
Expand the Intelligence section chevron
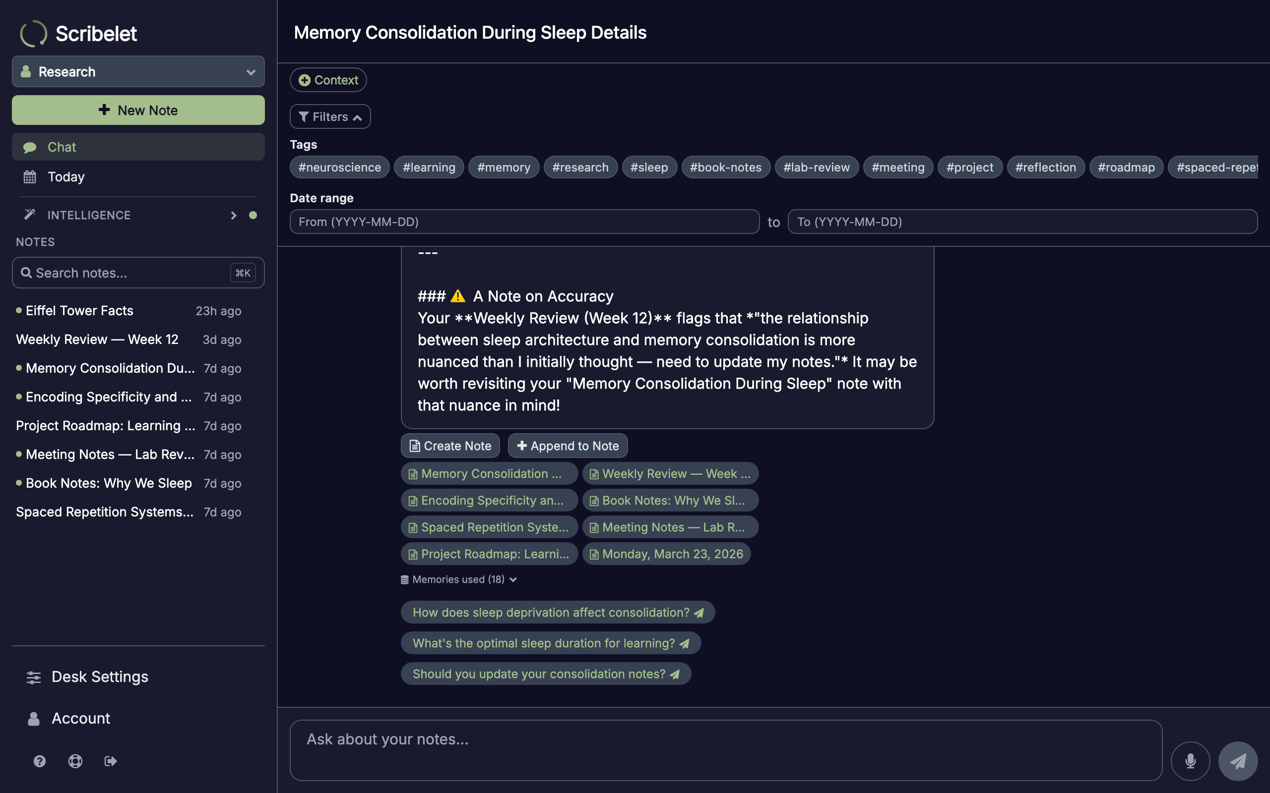pyautogui.click(x=234, y=215)
